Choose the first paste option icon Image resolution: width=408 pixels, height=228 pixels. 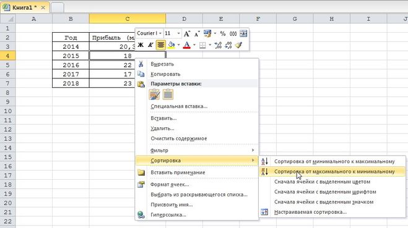[x=154, y=95]
